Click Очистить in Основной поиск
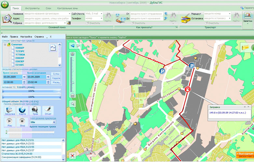Viewport: 254px width, 162px height. (x=93, y=23)
